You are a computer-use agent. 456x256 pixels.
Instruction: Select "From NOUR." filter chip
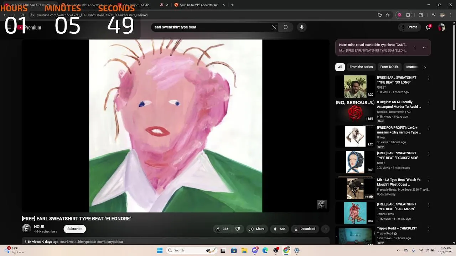click(x=389, y=67)
